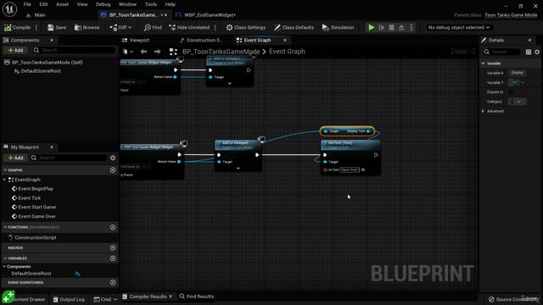
Task: Open My Blueprint settings gear
Action: pos(113,158)
